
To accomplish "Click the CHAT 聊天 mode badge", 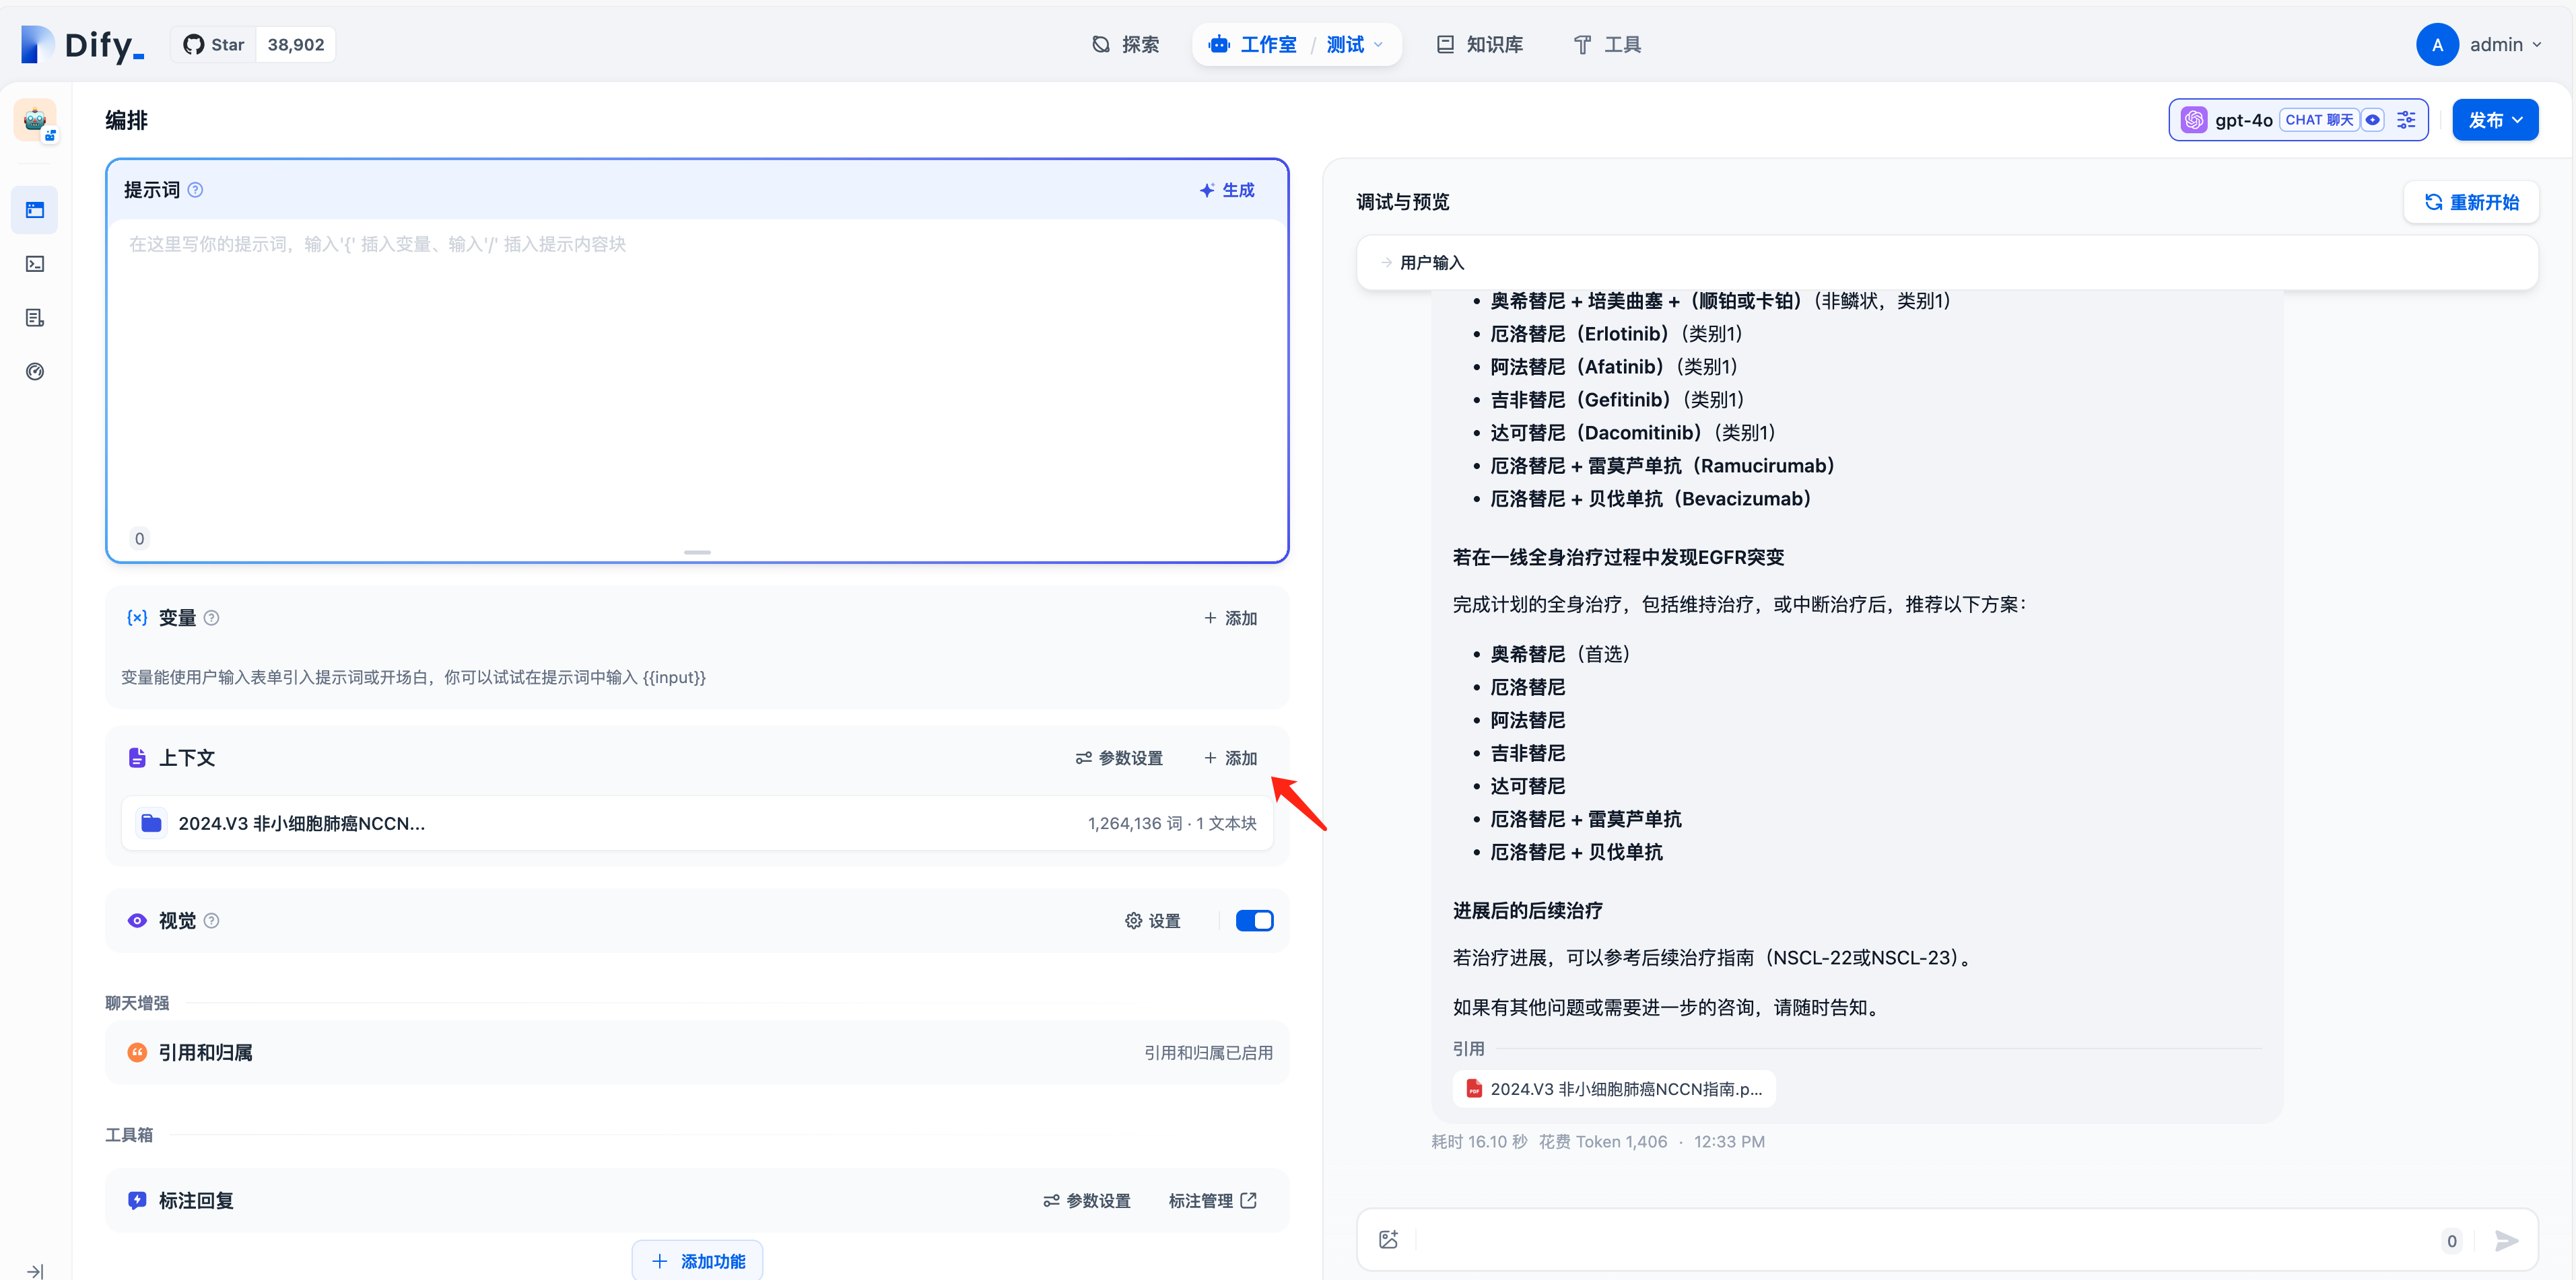I will [2319, 120].
